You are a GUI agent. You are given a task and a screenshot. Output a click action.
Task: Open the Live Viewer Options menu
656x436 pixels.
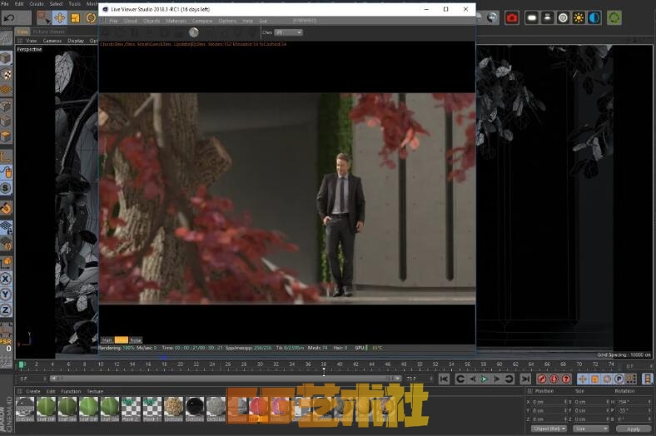227,21
